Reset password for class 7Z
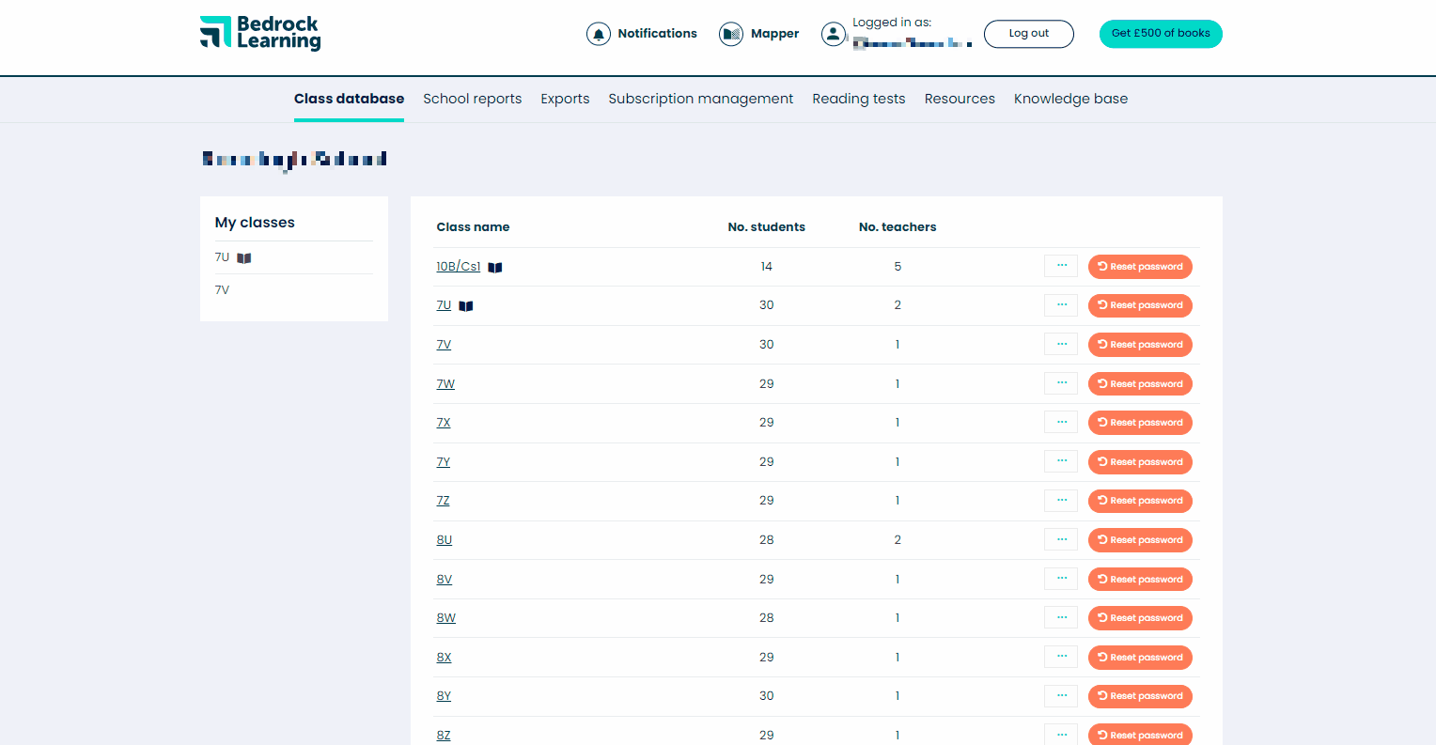1436x745 pixels. tap(1140, 501)
